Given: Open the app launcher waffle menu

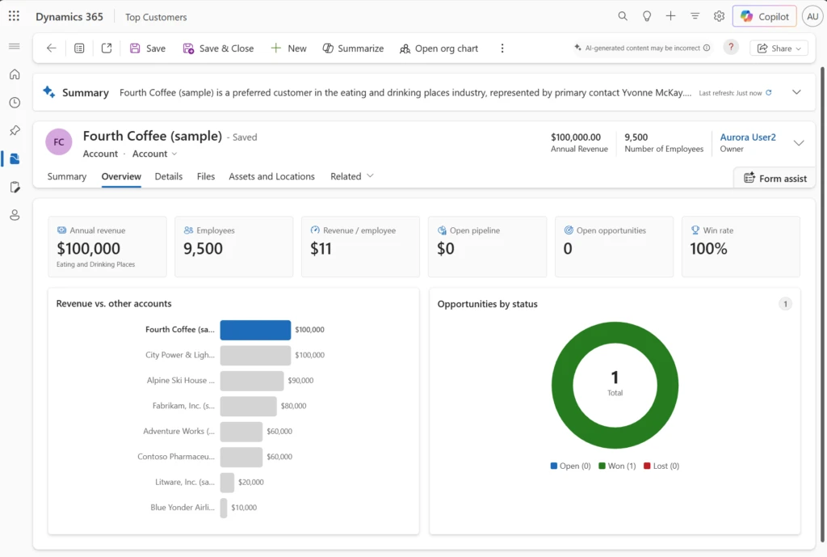Looking at the screenshot, I should 15,16.
